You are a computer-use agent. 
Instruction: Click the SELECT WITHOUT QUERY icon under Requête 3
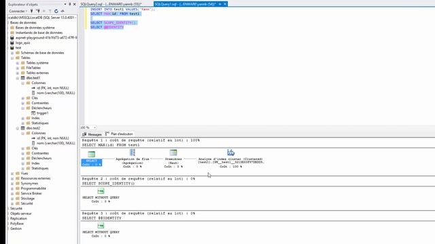coord(101,226)
